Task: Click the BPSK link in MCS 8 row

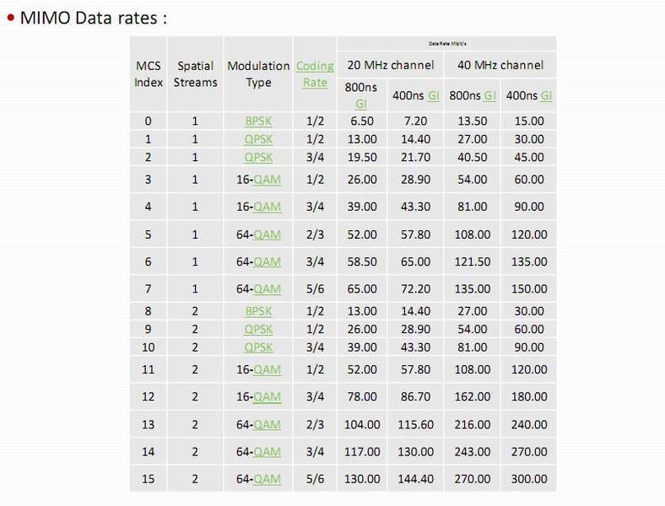Action: (x=258, y=311)
